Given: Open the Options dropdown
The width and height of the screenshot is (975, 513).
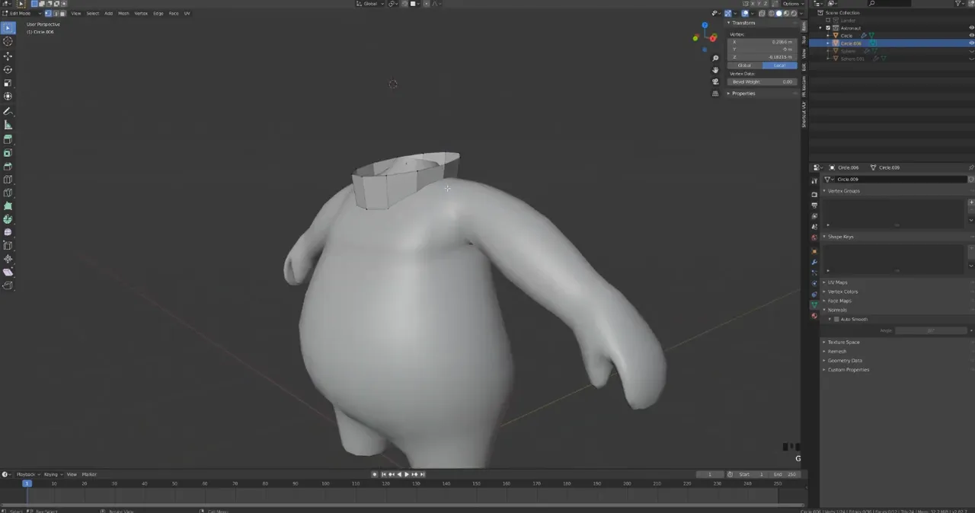Looking at the screenshot, I should click(792, 4).
